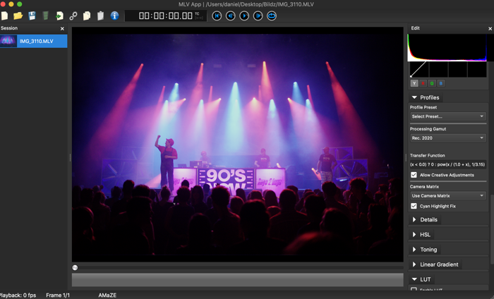This screenshot has height=299, width=494.
Task: Paste receipt using the clipboard icon
Action: [x=100, y=16]
